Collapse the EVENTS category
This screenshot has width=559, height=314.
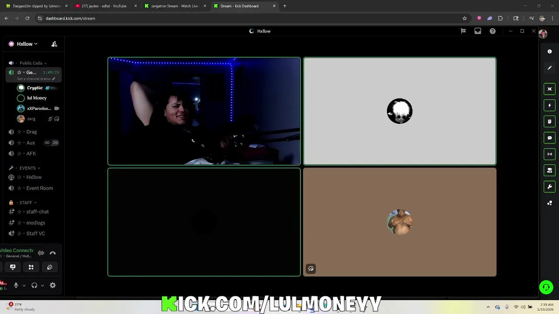pyautogui.click(x=30, y=168)
